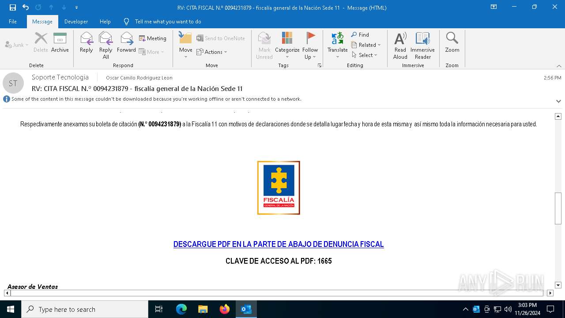Screen dimensions: 565x318
Task: Show hidden system tray icons
Action: 465,309
